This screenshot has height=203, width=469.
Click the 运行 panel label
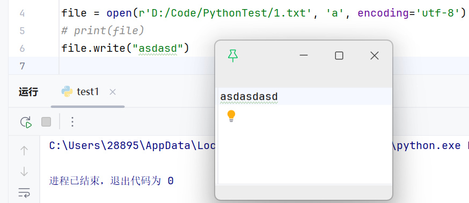coord(28,92)
